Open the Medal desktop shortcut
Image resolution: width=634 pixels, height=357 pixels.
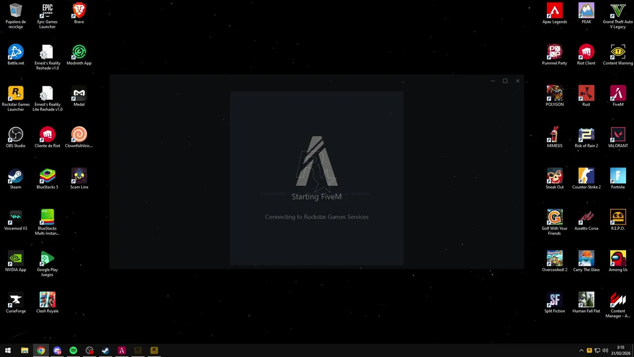[x=79, y=96]
